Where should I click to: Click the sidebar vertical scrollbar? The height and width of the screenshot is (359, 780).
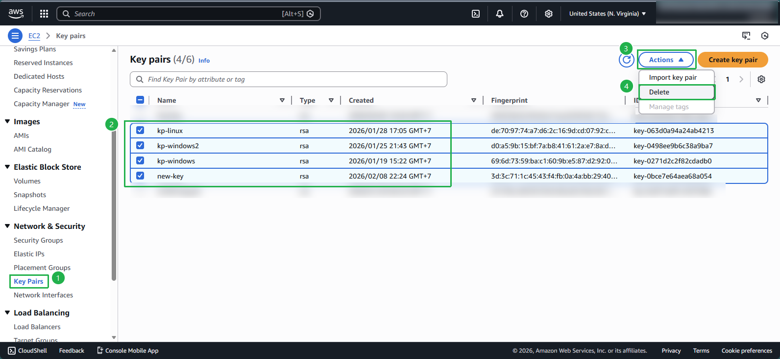pos(114,205)
